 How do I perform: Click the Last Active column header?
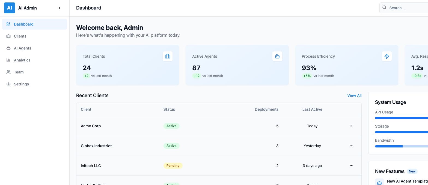point(312,109)
